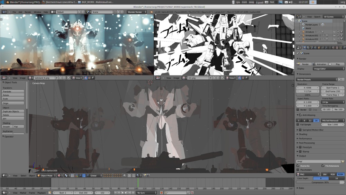Toggle Overwrite checkbox
This screenshot has width=346, height=195.
click(298, 166)
